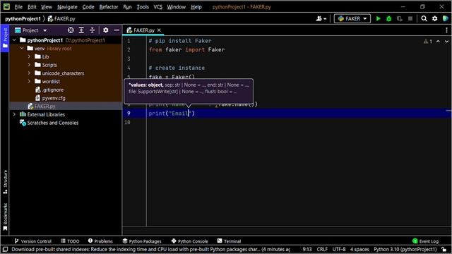Open the FAKER run configuration dropdown

[x=352, y=19]
